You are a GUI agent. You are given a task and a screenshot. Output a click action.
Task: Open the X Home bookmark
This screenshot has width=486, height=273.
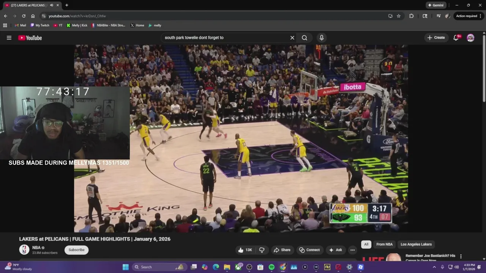click(x=137, y=25)
